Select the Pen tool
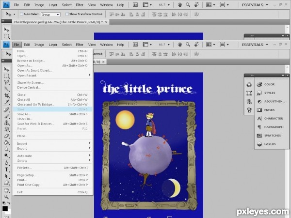The width and height of the screenshot is (291, 218). (6, 163)
